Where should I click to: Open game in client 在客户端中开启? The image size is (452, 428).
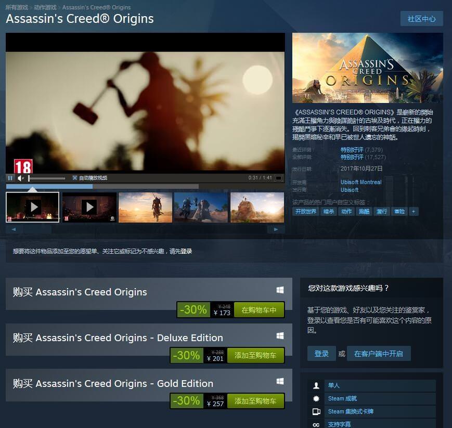pos(379,354)
